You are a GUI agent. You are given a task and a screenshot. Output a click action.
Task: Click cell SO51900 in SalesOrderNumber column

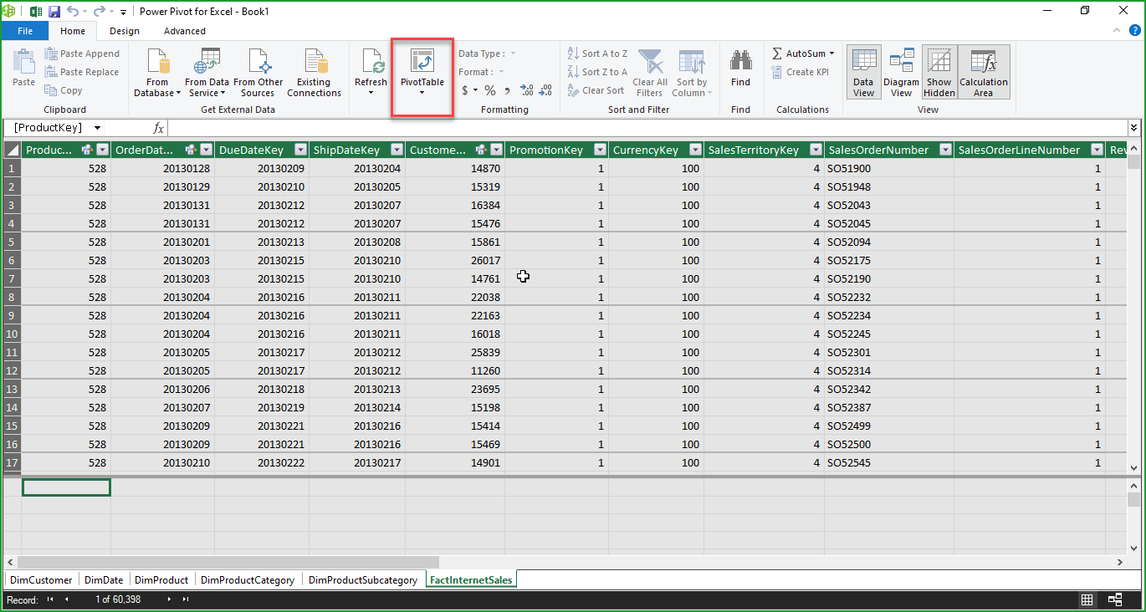click(888, 168)
